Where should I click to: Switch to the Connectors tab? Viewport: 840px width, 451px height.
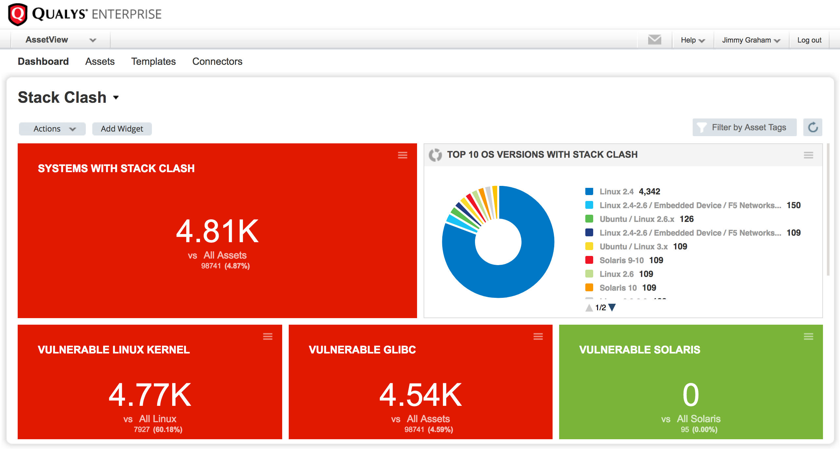point(217,61)
